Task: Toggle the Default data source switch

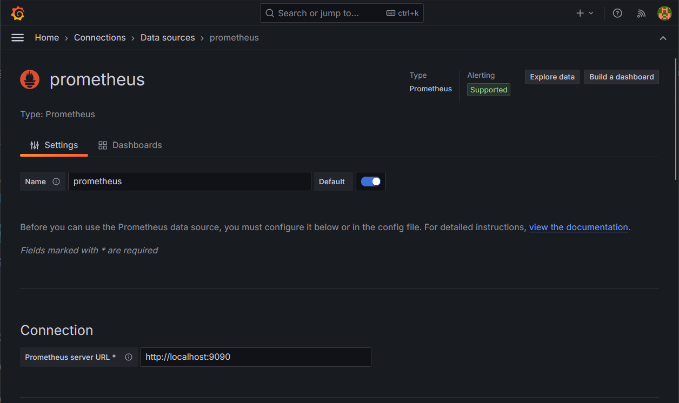Action: pyautogui.click(x=371, y=182)
